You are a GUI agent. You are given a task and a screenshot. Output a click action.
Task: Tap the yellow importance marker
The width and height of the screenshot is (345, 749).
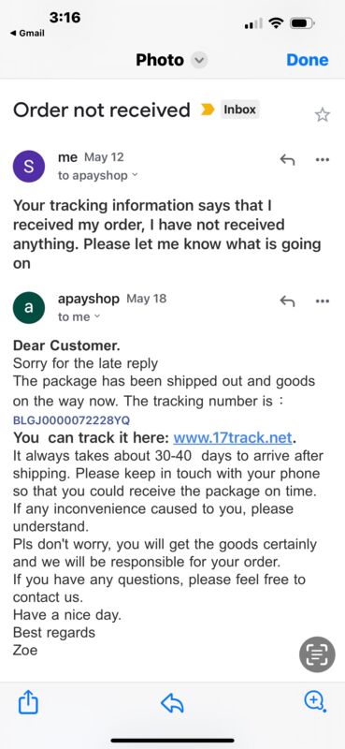pos(208,110)
